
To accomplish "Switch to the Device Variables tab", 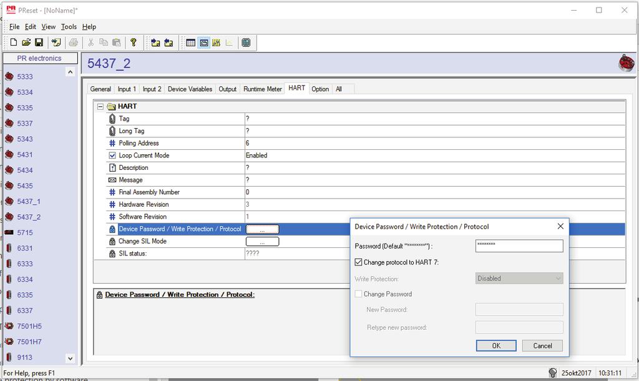I will (x=190, y=89).
